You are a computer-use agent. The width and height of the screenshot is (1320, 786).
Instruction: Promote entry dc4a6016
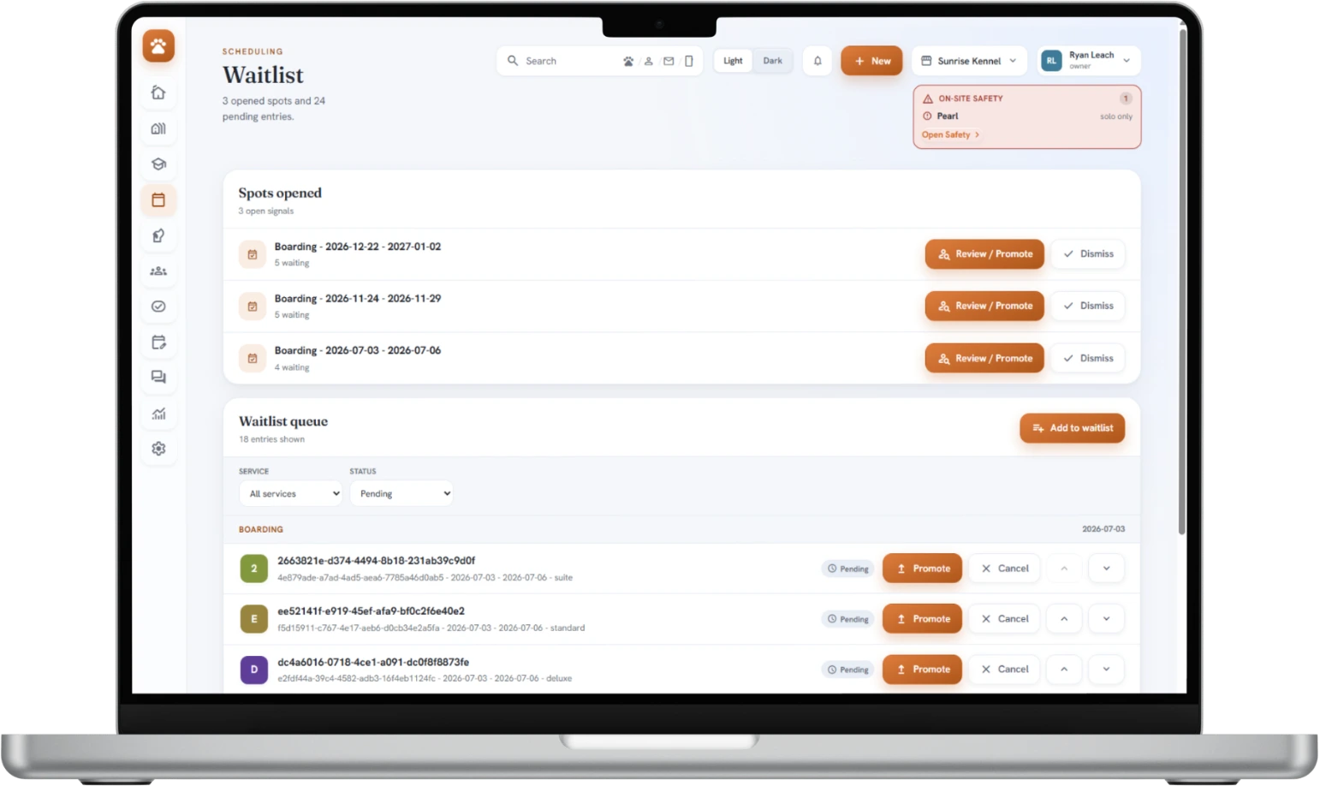click(x=922, y=670)
